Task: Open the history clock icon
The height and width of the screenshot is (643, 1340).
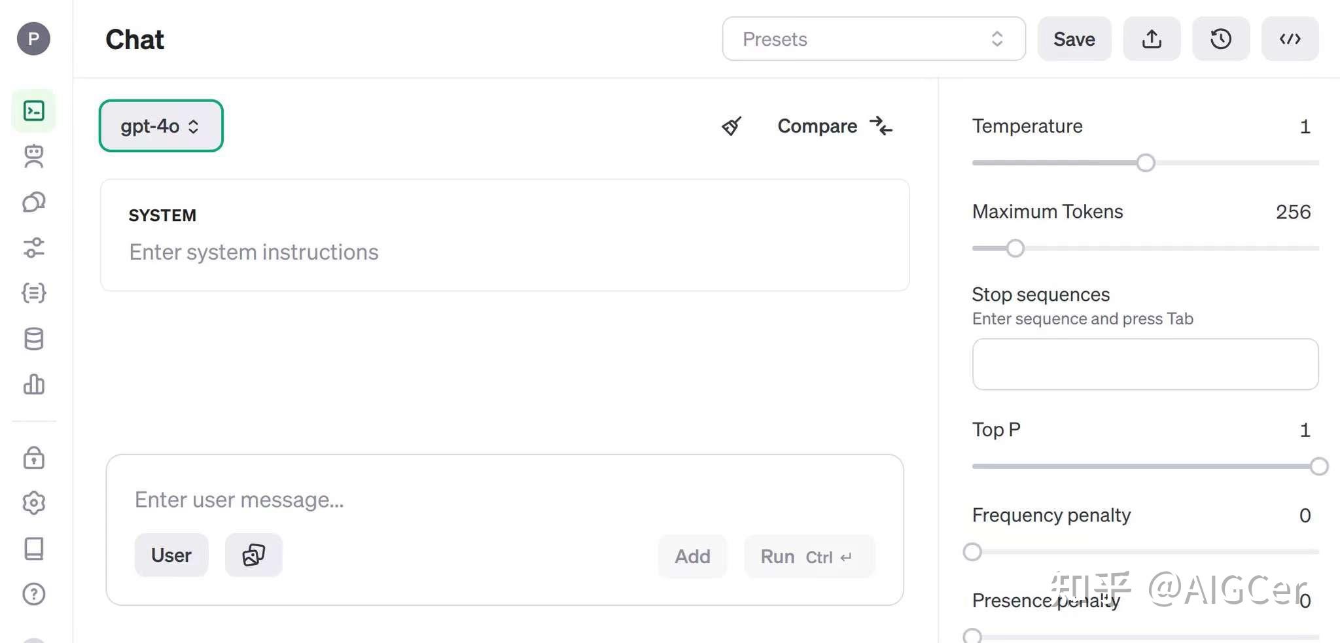Action: [1221, 39]
